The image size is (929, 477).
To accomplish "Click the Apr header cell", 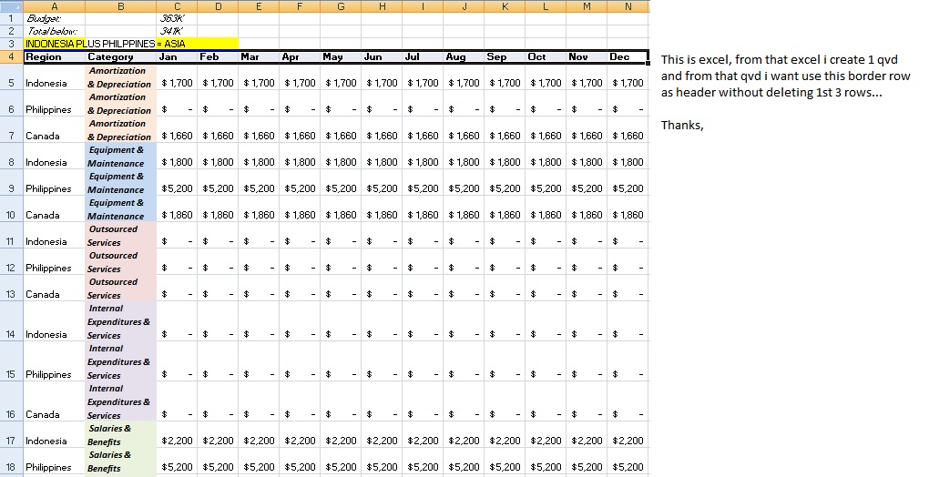I will click(x=300, y=56).
